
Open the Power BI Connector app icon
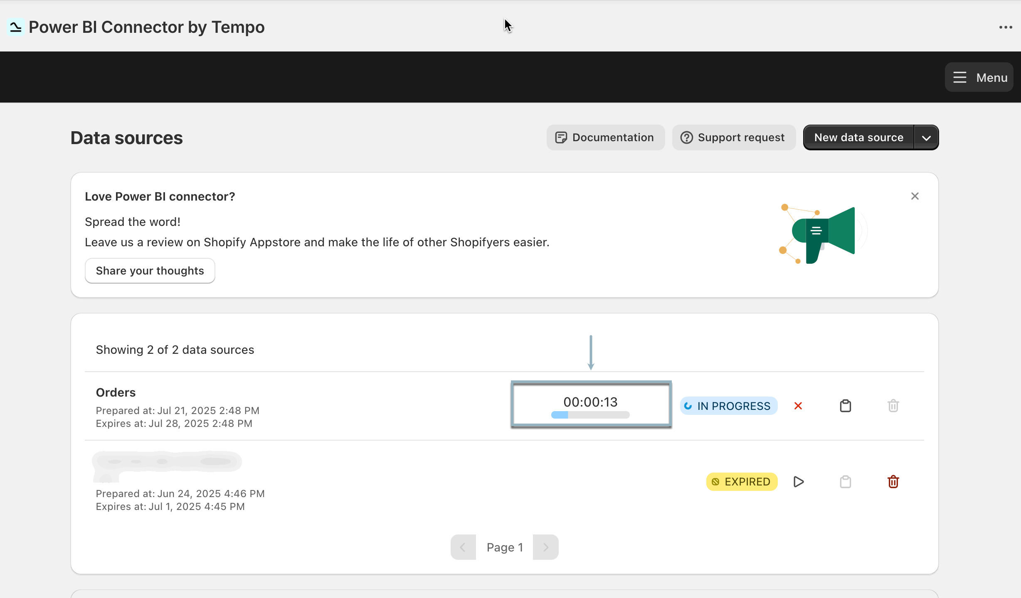pos(15,27)
